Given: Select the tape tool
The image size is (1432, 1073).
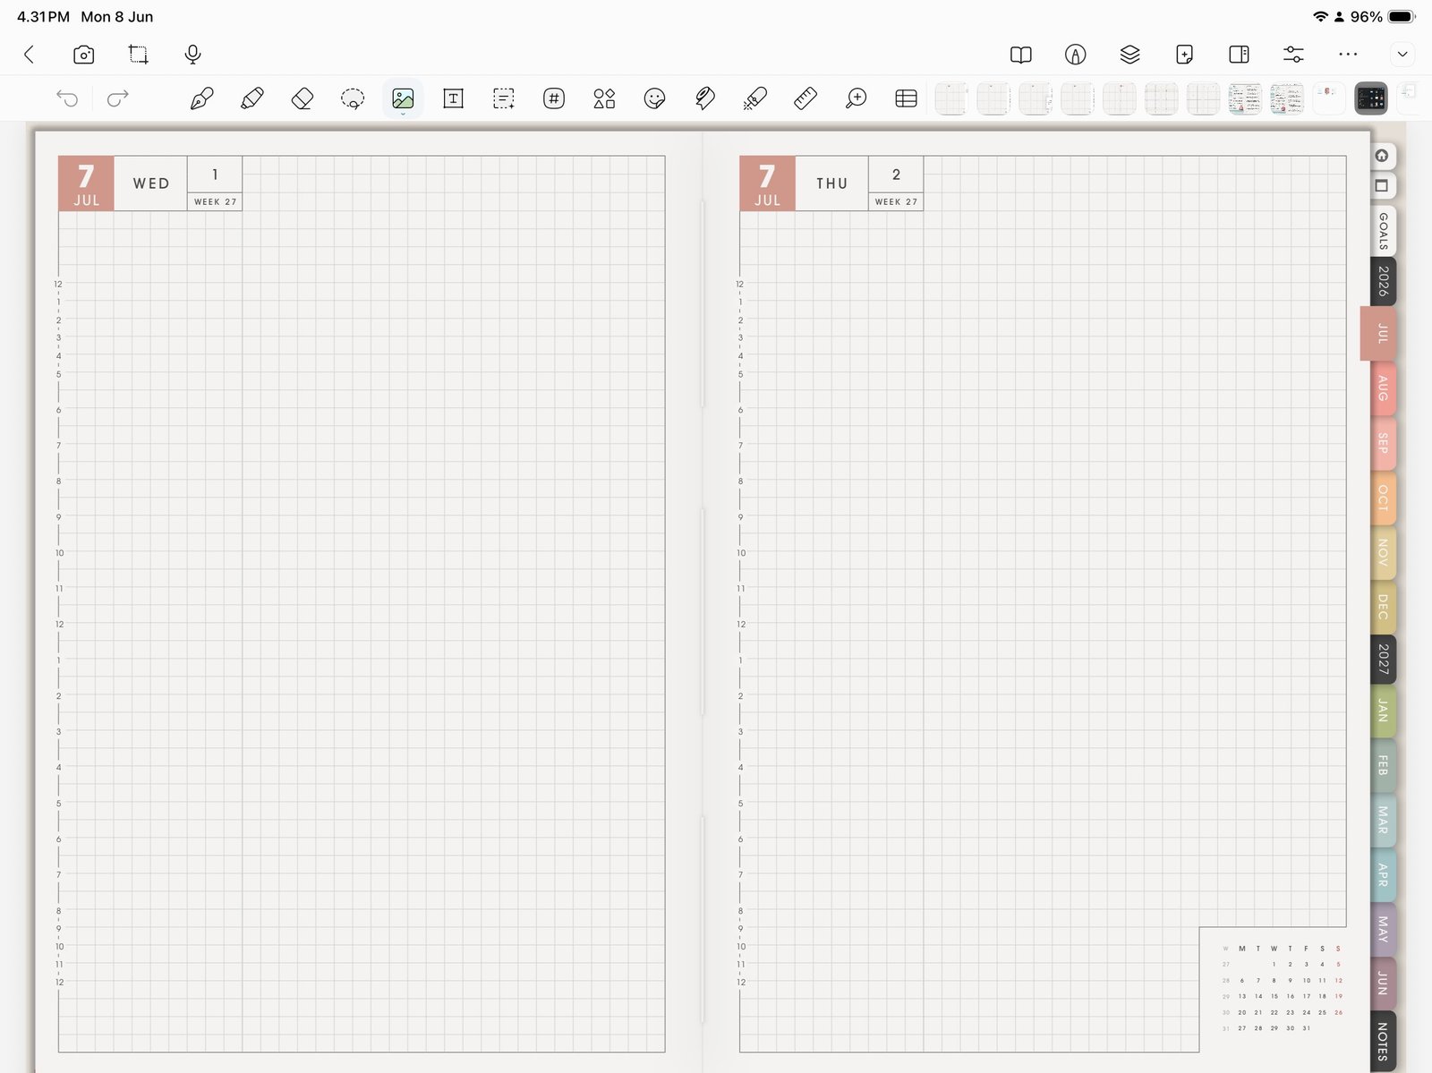Looking at the screenshot, I should point(705,98).
